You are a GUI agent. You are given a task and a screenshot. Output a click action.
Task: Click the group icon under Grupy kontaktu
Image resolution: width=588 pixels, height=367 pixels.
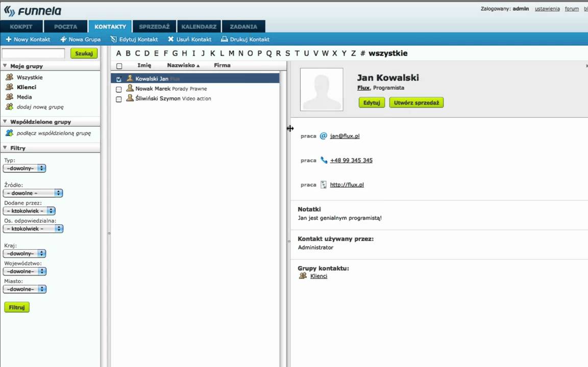(x=303, y=276)
